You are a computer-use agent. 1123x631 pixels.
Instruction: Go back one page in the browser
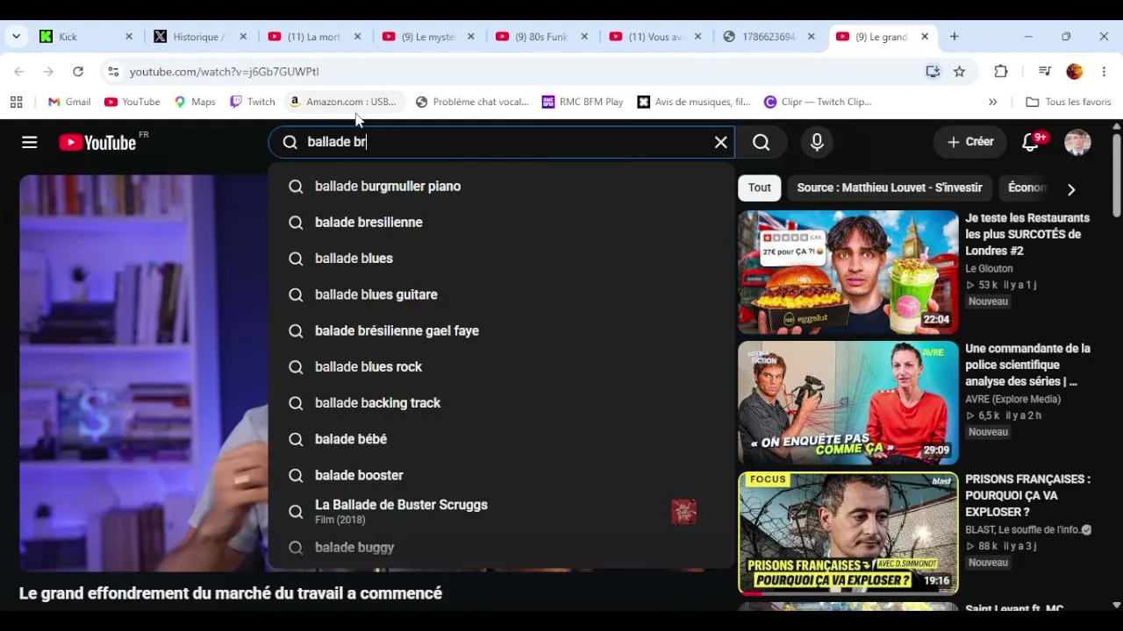tap(19, 72)
